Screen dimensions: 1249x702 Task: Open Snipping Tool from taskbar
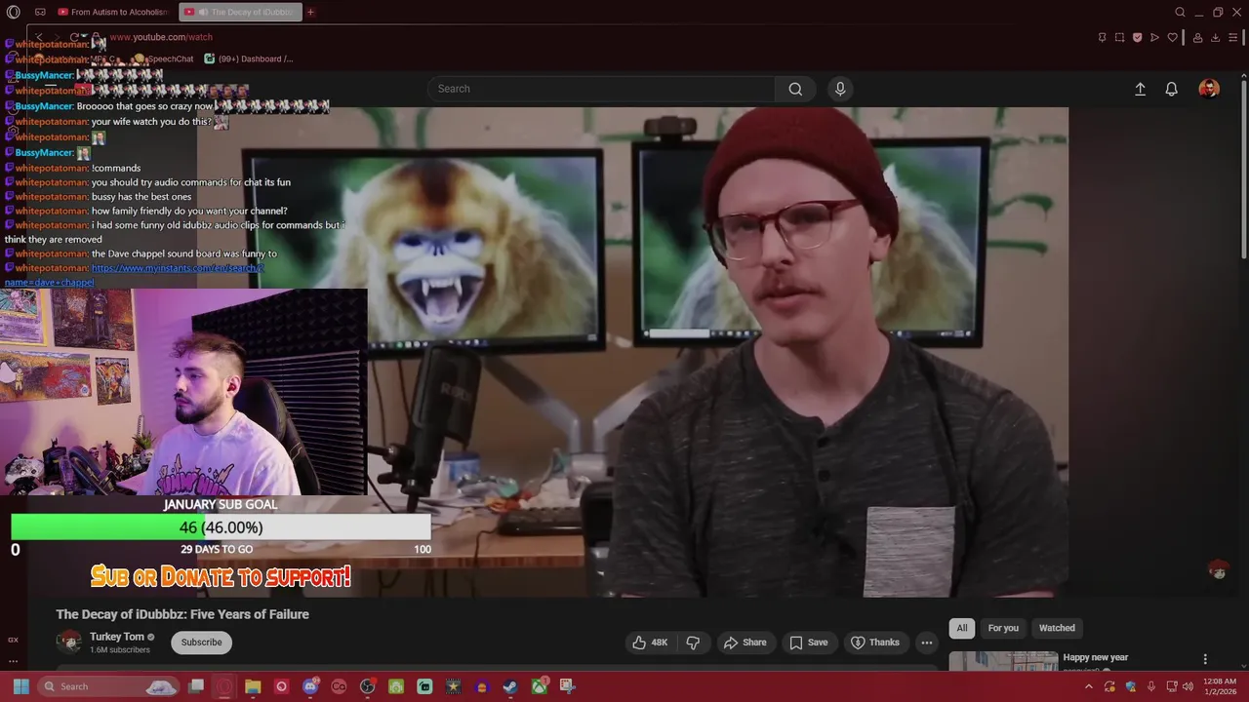tap(567, 686)
